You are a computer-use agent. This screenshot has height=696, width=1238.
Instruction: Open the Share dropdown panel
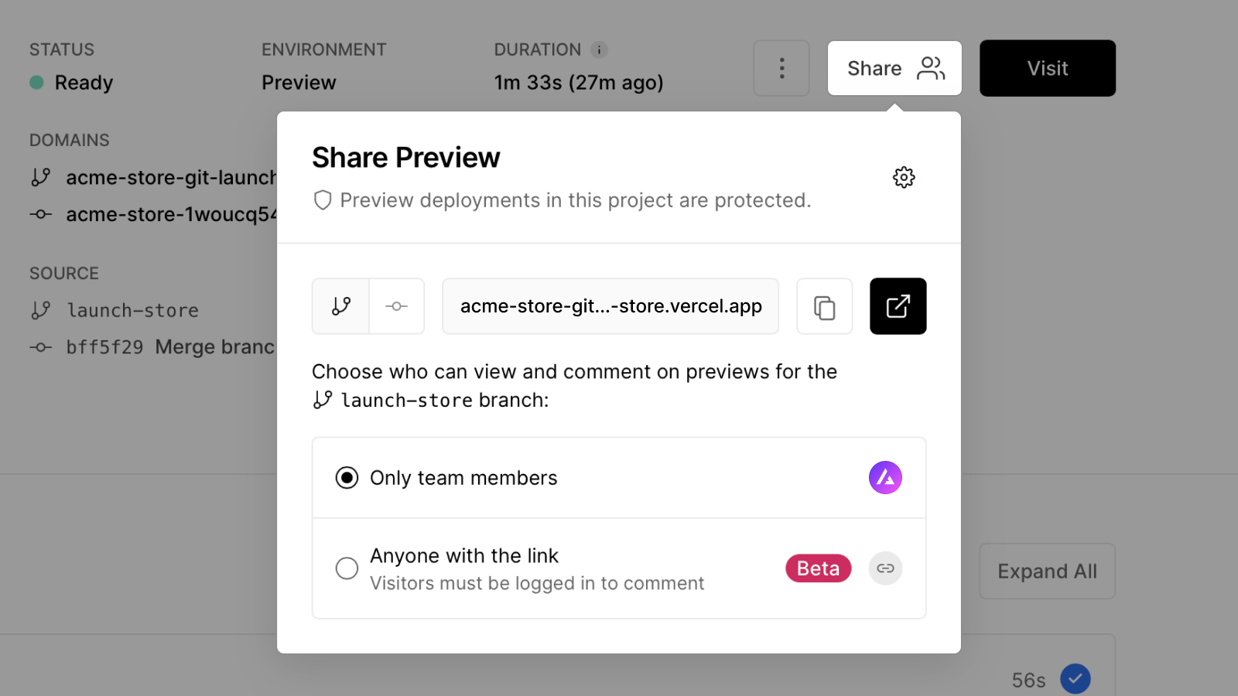click(x=894, y=68)
